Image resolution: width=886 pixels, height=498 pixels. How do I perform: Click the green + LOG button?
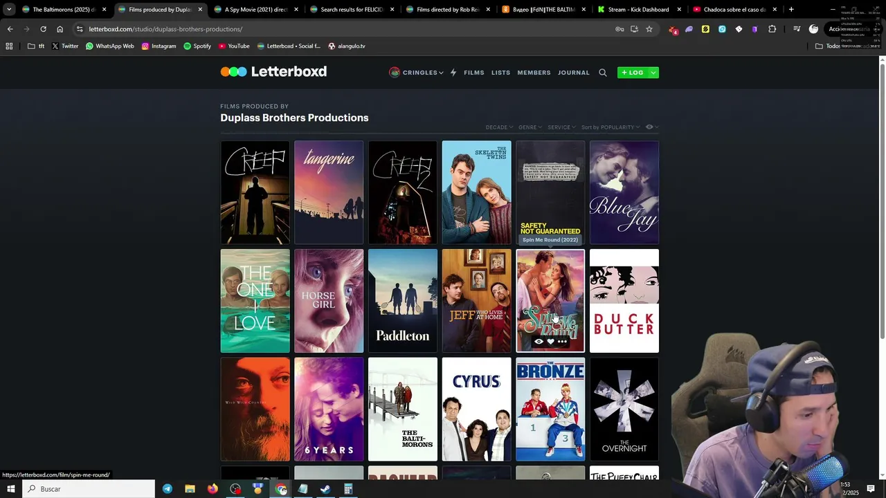click(x=633, y=73)
